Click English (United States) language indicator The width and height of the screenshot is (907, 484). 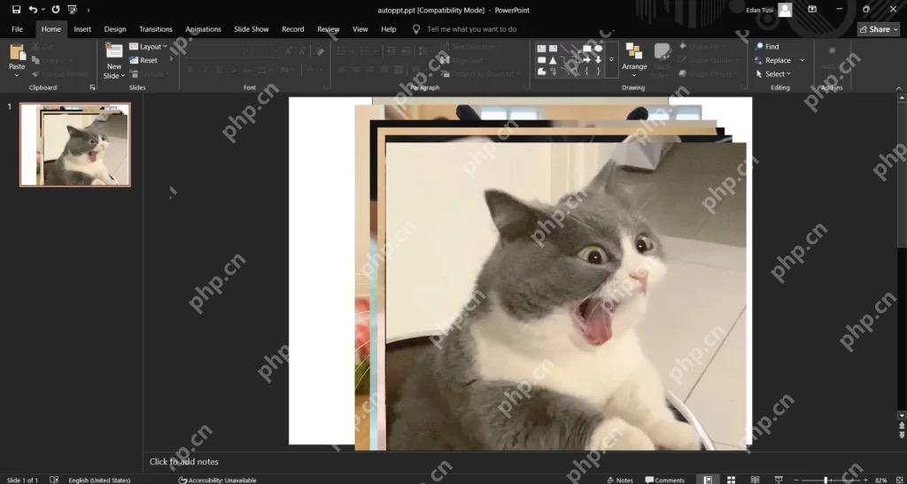[x=99, y=480]
